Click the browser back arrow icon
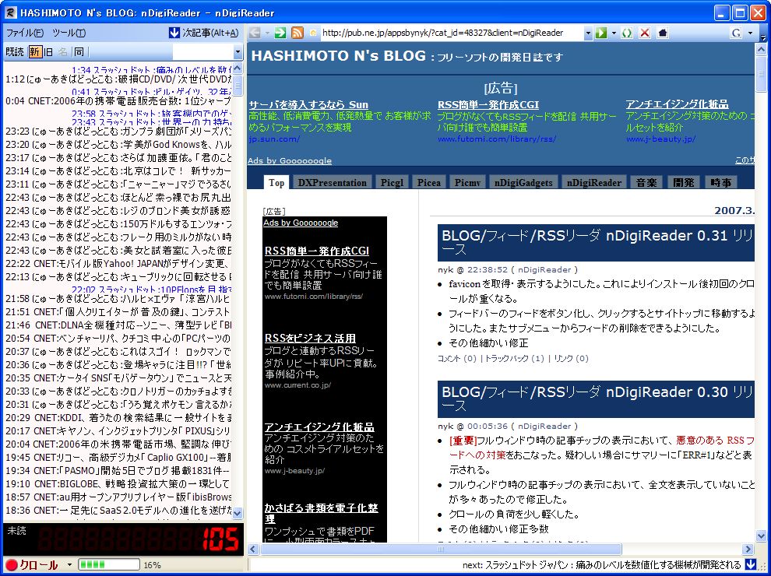This screenshot has height=576, width=771. click(x=255, y=33)
